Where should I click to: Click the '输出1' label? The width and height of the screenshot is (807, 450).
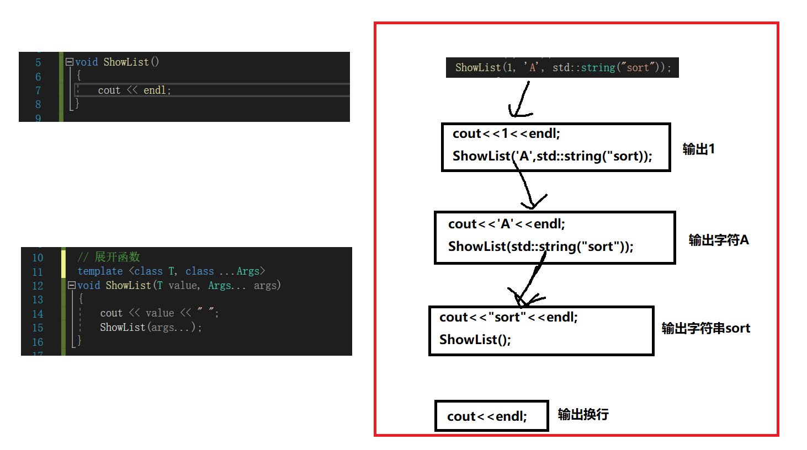coord(699,149)
